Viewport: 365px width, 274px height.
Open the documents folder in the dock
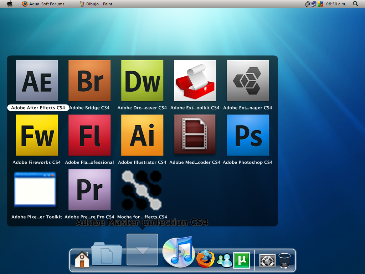tap(107, 254)
